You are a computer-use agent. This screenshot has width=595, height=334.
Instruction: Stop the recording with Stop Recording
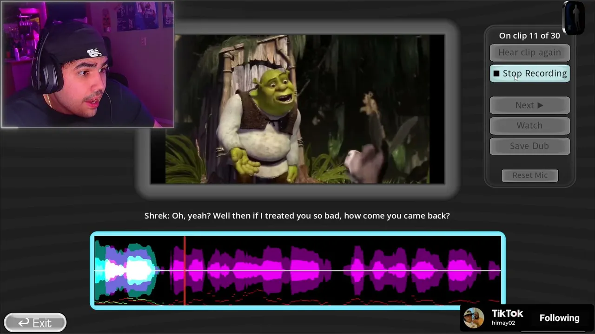click(x=529, y=73)
